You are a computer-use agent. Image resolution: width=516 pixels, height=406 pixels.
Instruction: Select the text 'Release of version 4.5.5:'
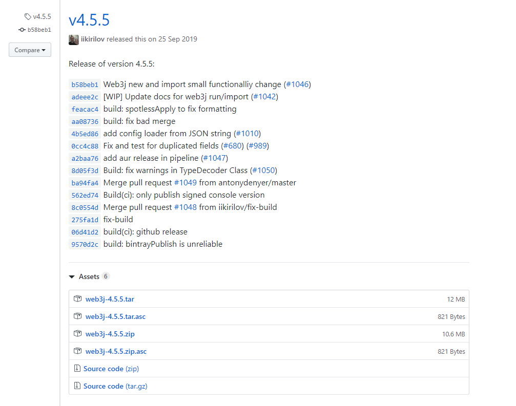point(112,64)
